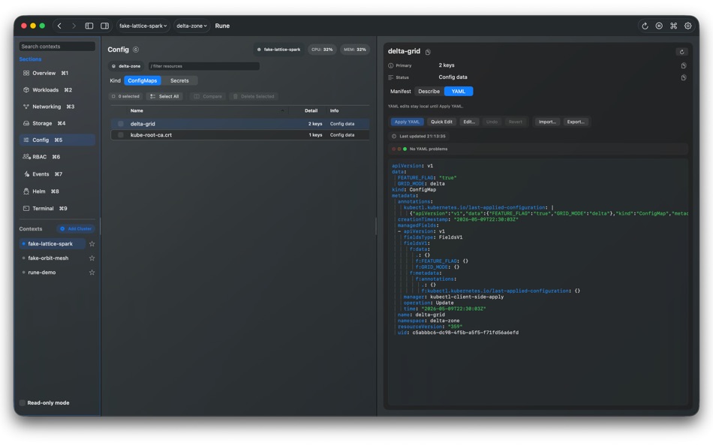Switch to fake-orbit-mesh context
The height and width of the screenshot is (446, 713).
[x=48, y=258]
